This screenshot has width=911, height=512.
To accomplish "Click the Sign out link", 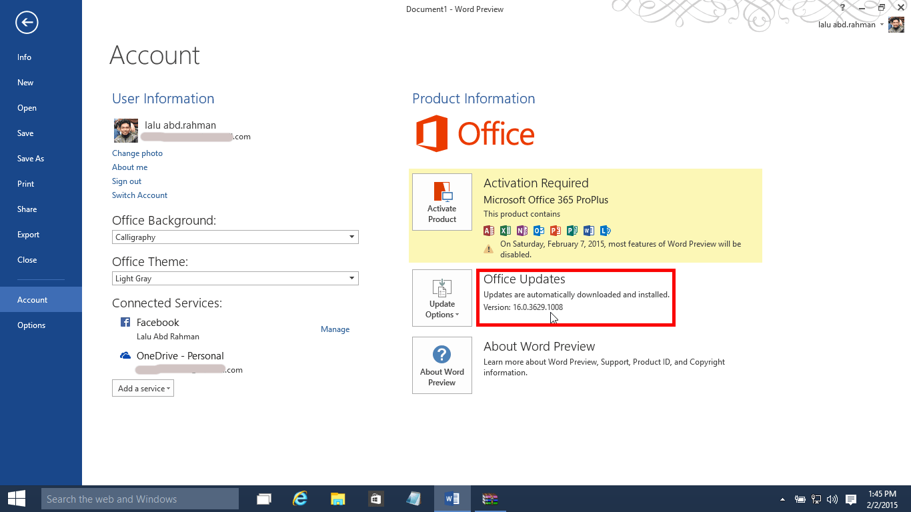I will click(x=127, y=181).
